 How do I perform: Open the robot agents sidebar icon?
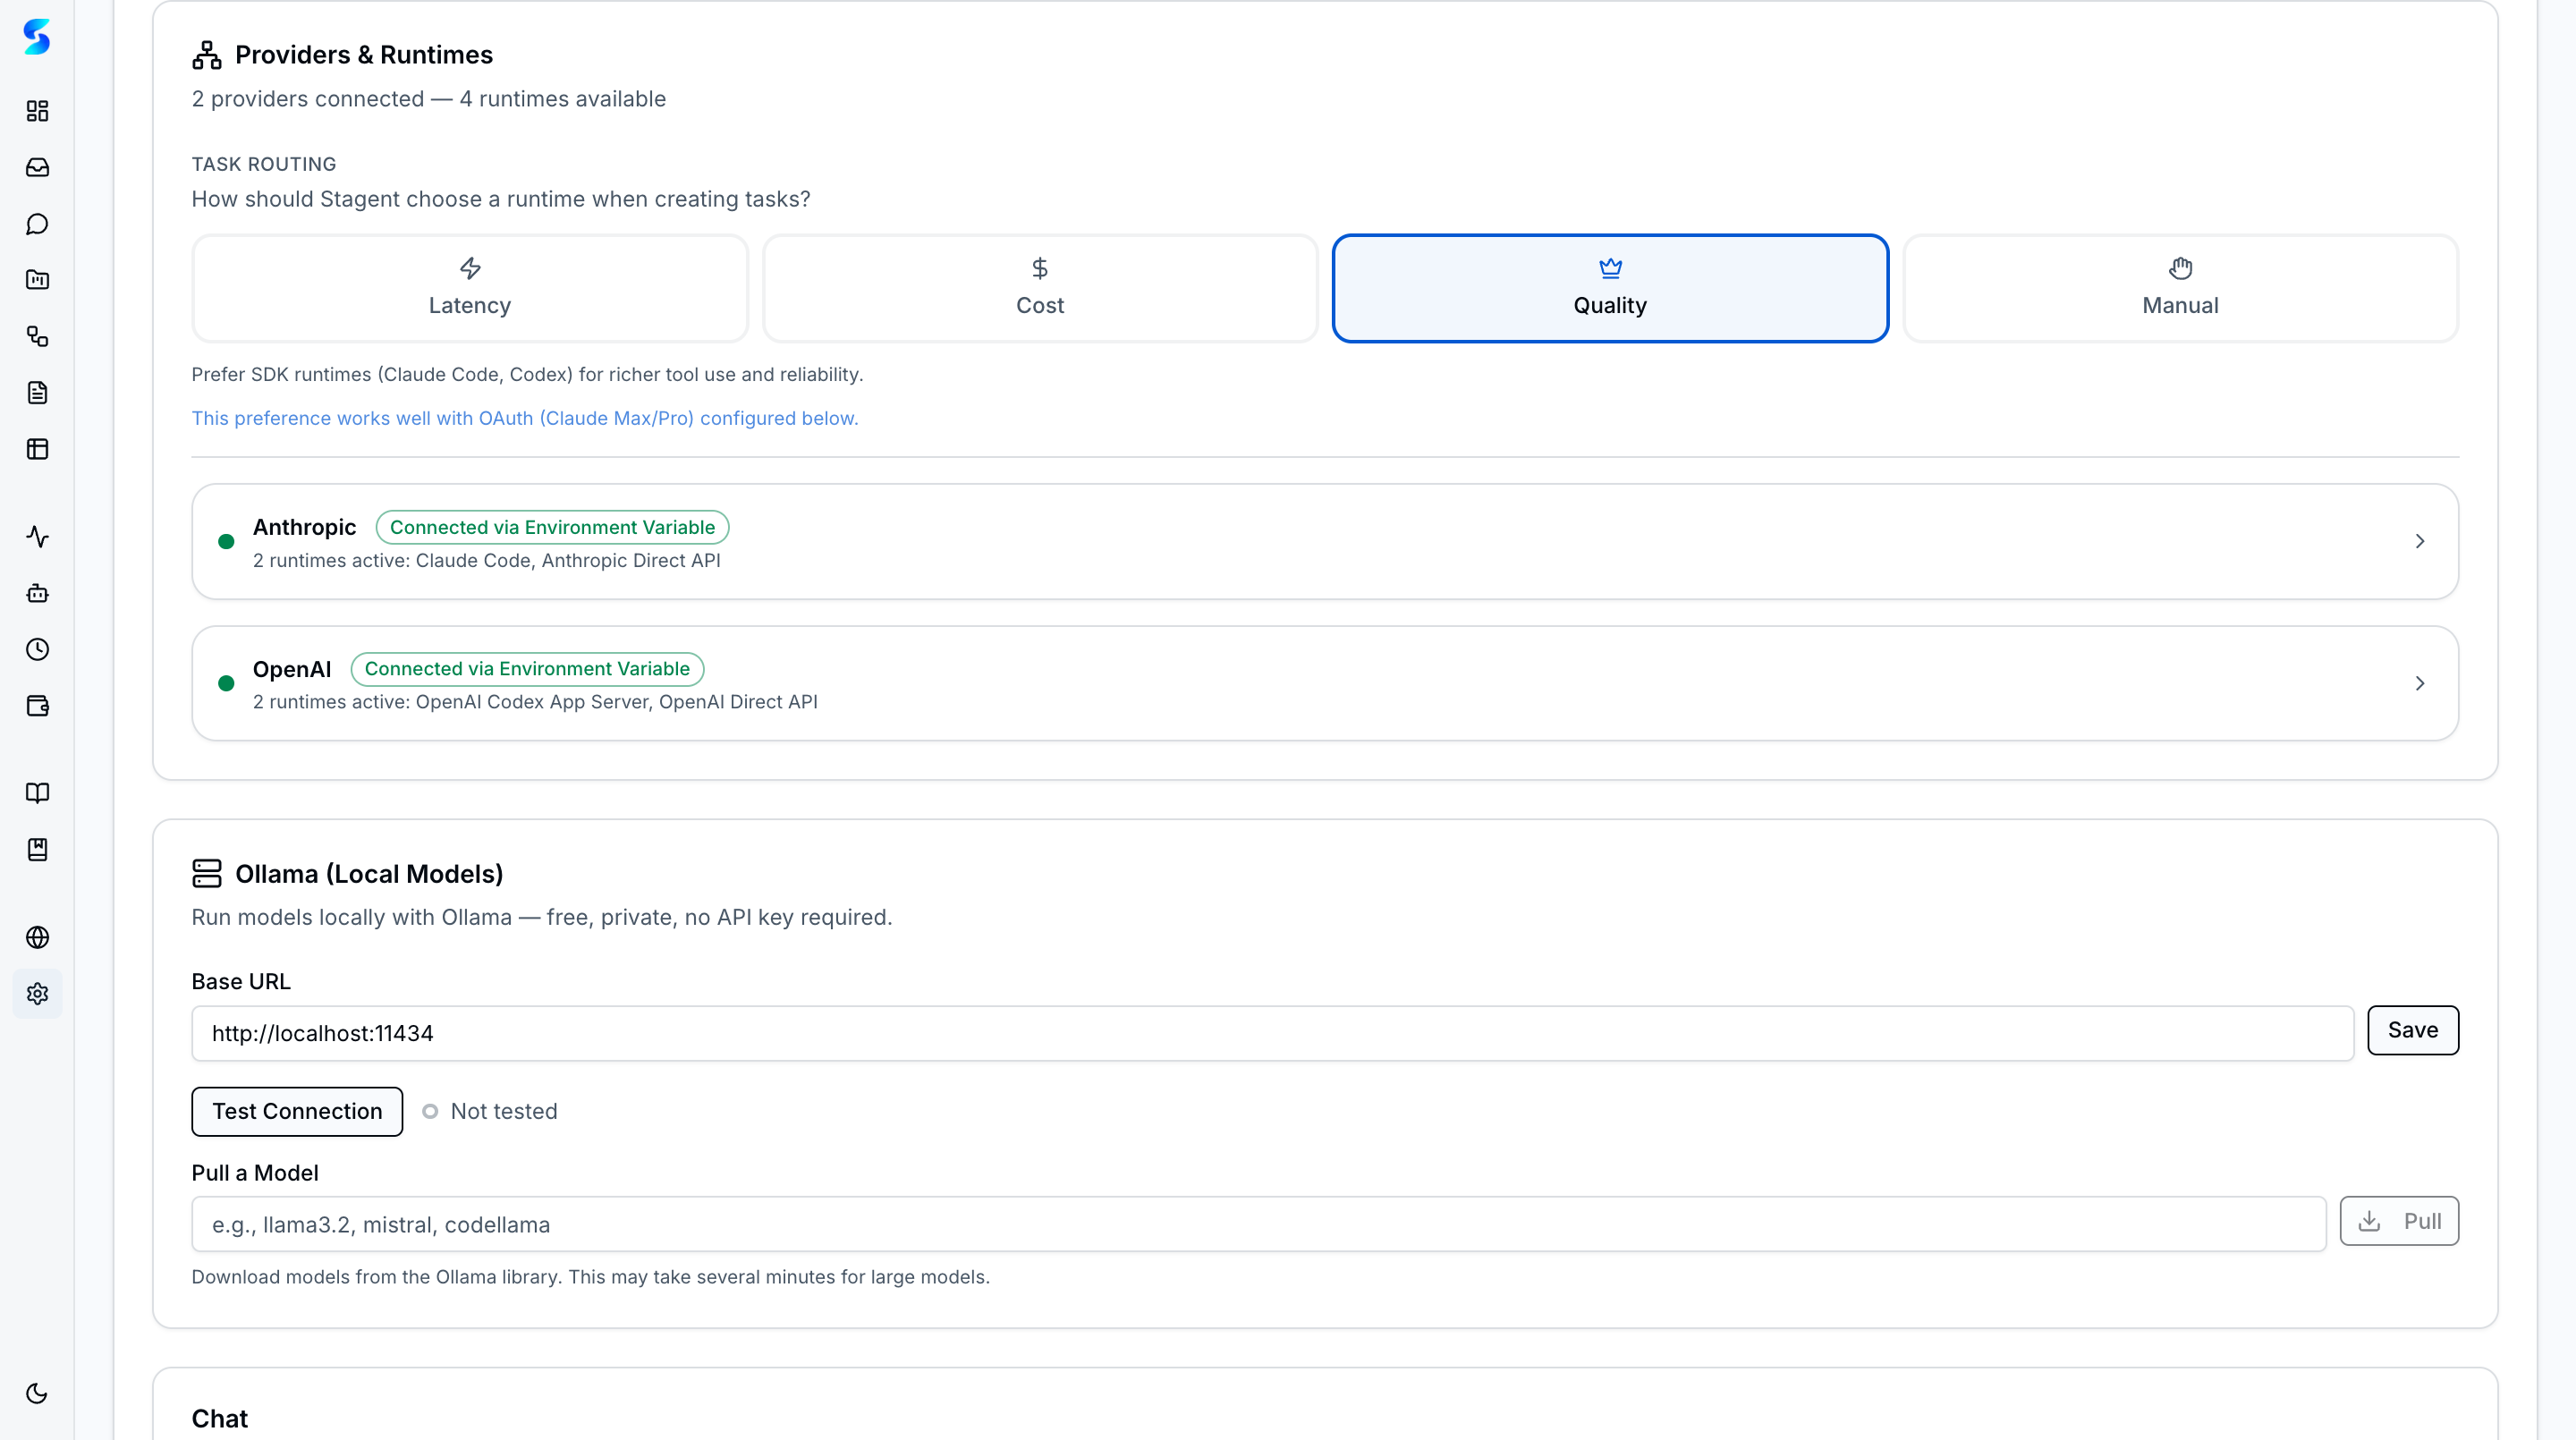point(37,593)
